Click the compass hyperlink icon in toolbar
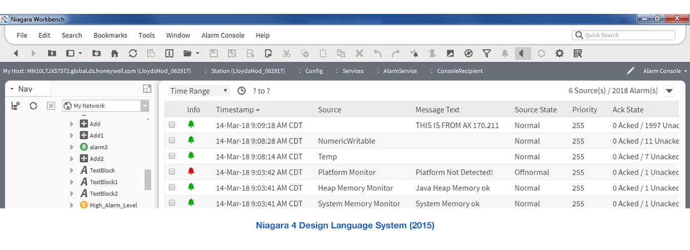Viewport: 690px width, 250px height. pyautogui.click(x=469, y=53)
